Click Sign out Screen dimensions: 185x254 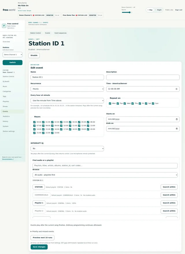[179, 10]
